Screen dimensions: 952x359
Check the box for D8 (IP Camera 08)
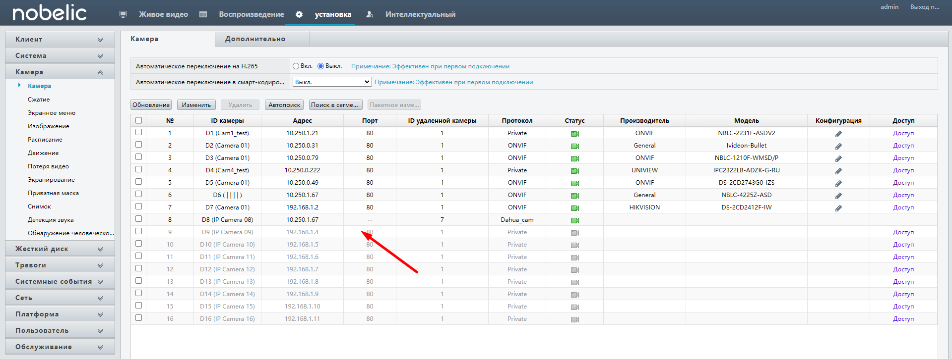[138, 219]
